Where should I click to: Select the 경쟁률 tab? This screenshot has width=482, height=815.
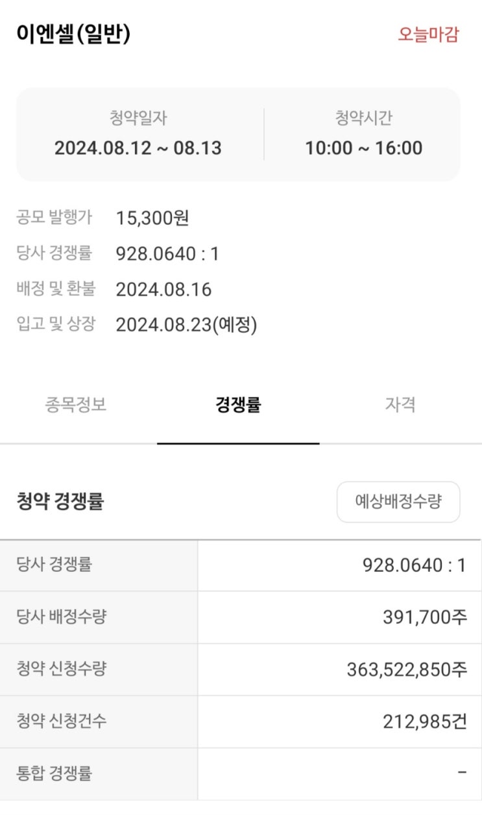238,405
